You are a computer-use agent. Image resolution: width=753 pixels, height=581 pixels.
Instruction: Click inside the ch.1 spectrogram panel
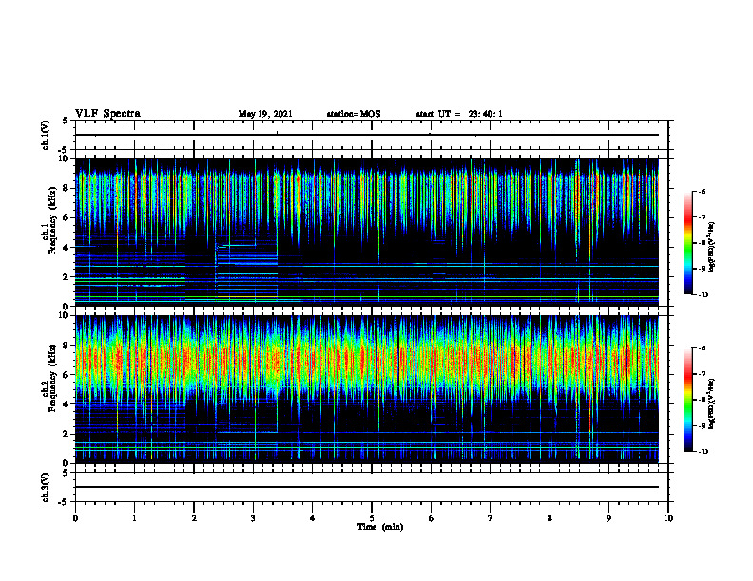[367, 232]
